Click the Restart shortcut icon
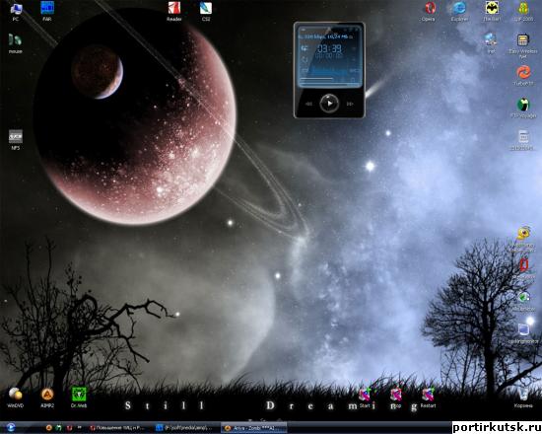Screen dimensions: 542x434 point(428,398)
